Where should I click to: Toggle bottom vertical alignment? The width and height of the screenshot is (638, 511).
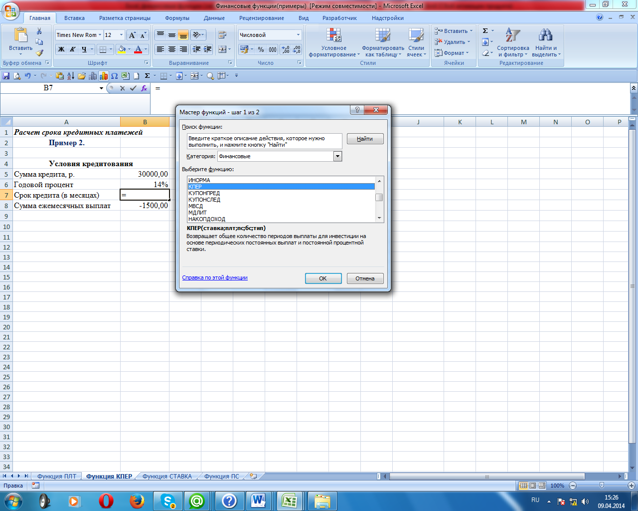183,35
